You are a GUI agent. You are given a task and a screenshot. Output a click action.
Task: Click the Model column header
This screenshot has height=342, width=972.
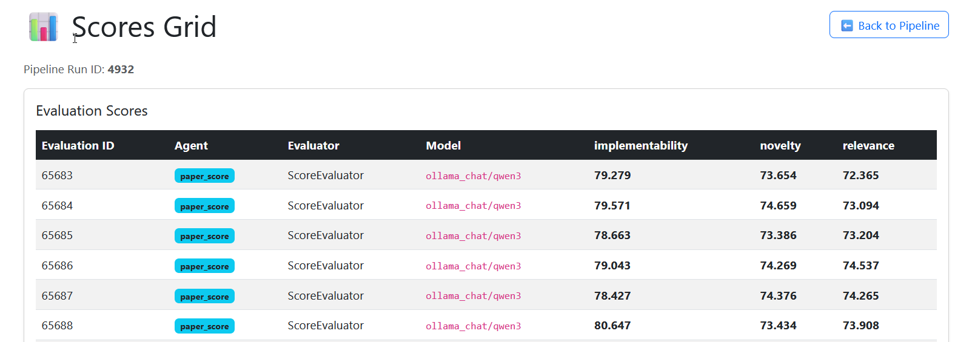click(x=443, y=146)
